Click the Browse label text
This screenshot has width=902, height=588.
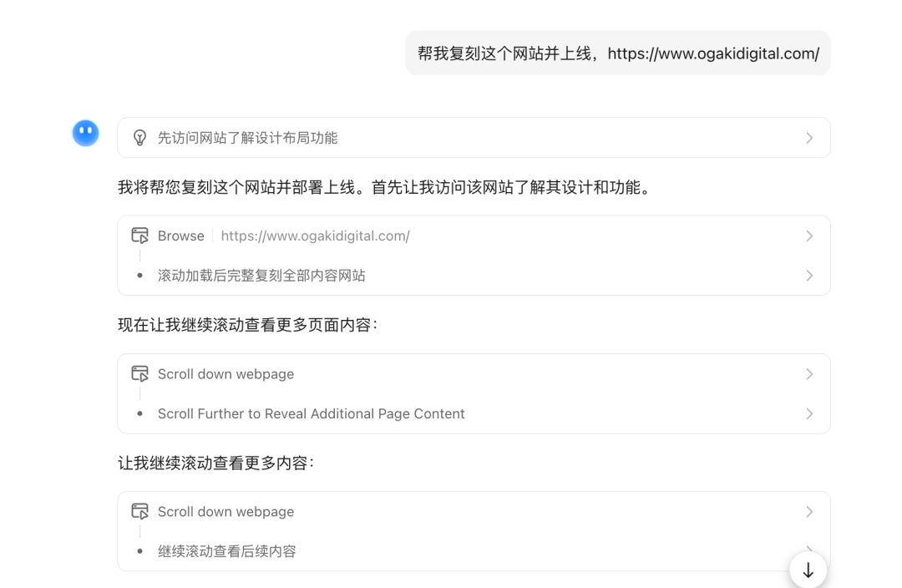pyautogui.click(x=180, y=236)
